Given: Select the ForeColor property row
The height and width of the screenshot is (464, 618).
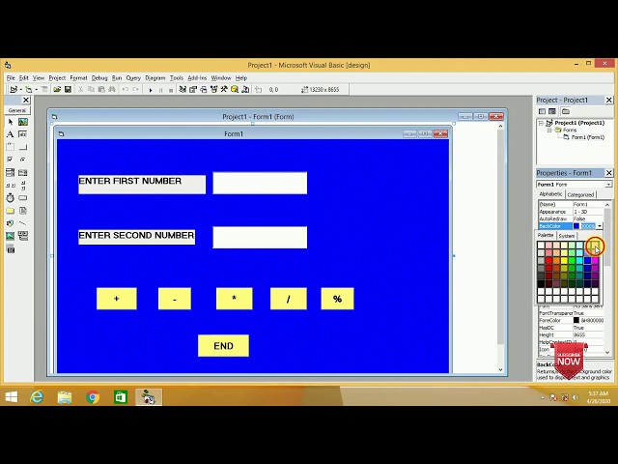Looking at the screenshot, I should pos(571,320).
